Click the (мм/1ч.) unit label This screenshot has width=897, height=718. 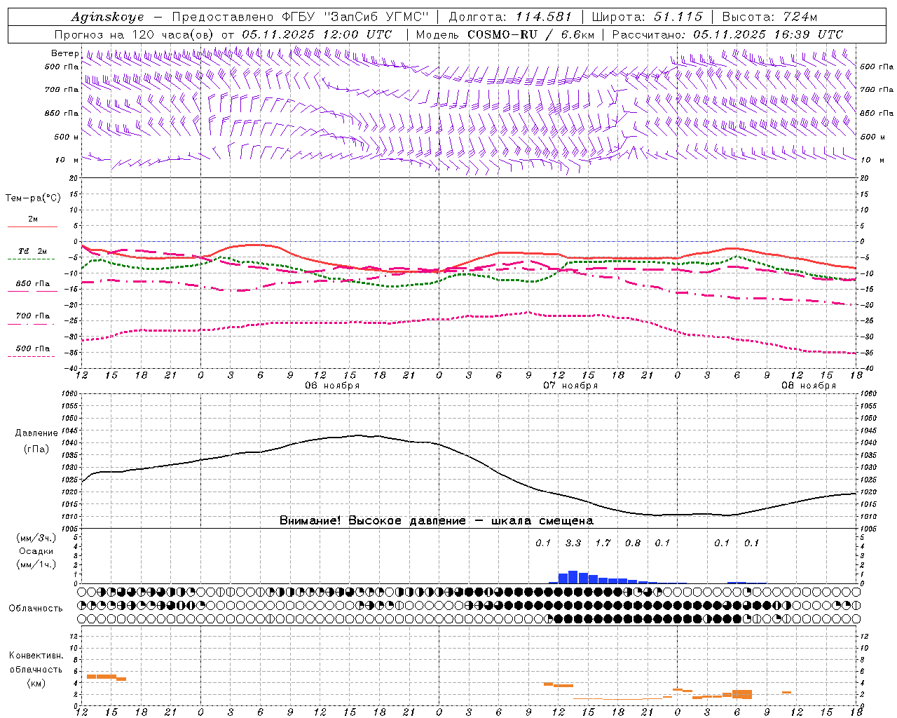coord(36,564)
